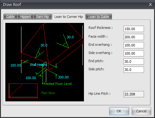Cancel the Draw Roof dialog
Image resolution: width=155 pixels, height=118 pixels.
(x=141, y=111)
